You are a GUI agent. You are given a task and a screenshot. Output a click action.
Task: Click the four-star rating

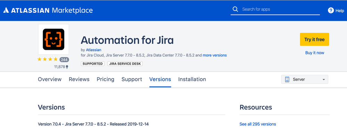click(x=48, y=59)
